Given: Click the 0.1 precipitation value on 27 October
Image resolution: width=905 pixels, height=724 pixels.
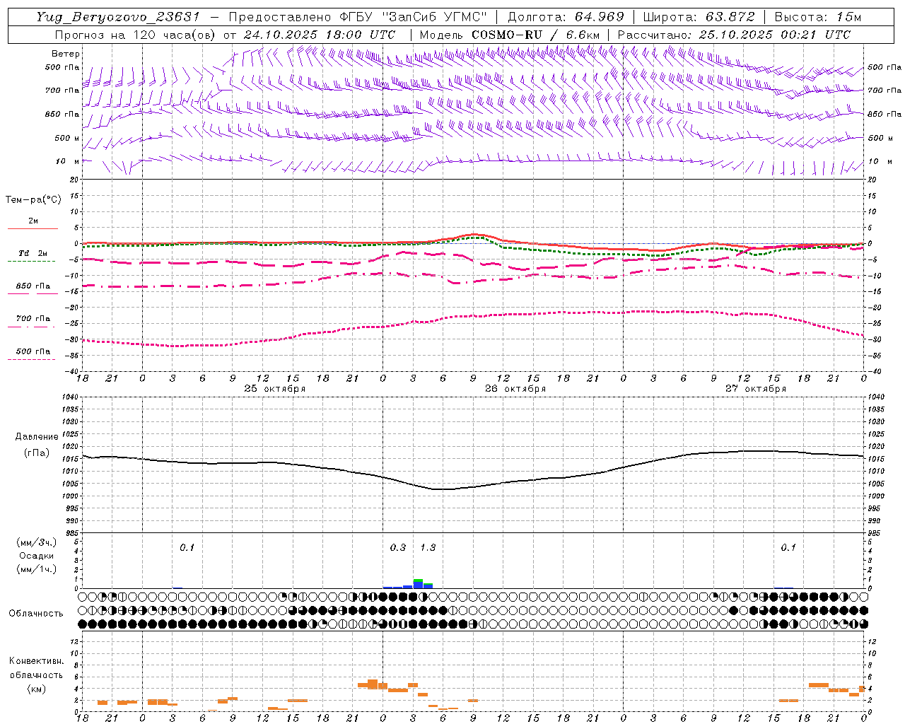Looking at the screenshot, I should [x=788, y=548].
